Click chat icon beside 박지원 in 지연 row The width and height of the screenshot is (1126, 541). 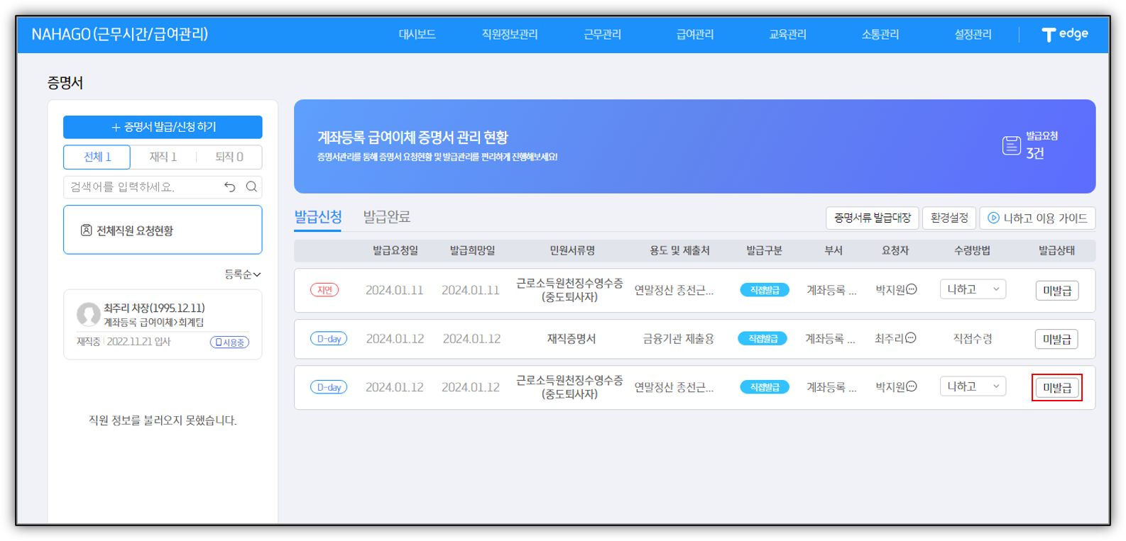click(x=912, y=289)
